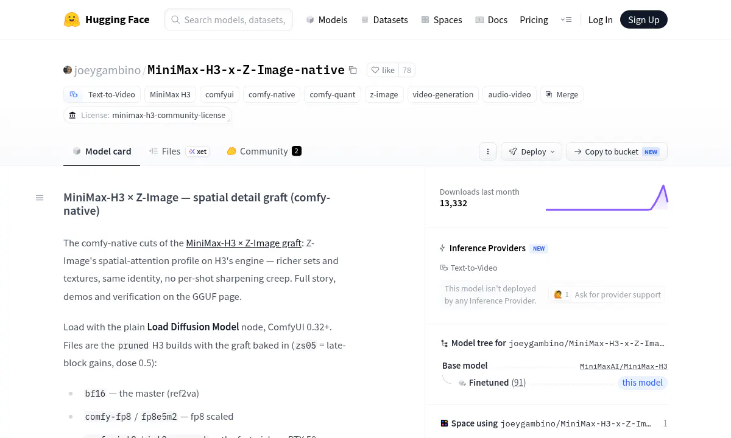Switch to the Model card tab
The height and width of the screenshot is (438, 731).
[x=102, y=151]
